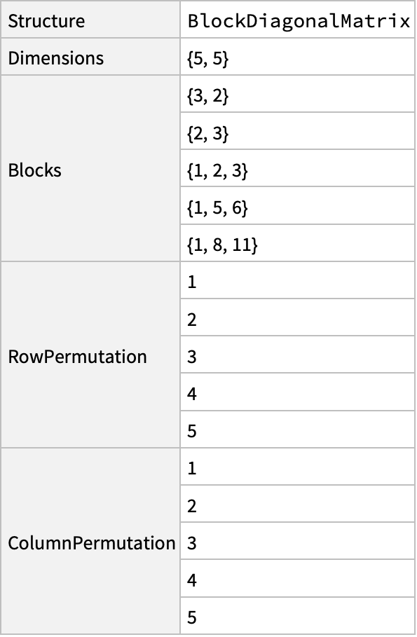Select ColumnPermutation value 1

298,467
